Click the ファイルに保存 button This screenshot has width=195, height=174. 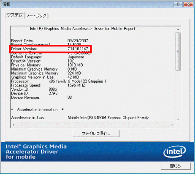[96, 133]
